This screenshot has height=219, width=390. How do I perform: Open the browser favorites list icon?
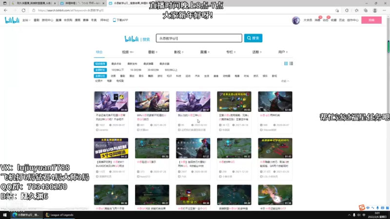click(356, 10)
